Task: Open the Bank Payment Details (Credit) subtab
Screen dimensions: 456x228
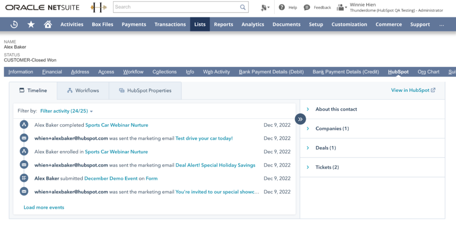Action: coord(346,72)
